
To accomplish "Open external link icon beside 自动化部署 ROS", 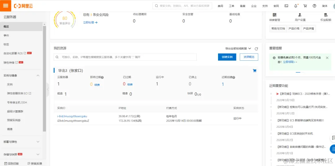I will tap(25, 53).
